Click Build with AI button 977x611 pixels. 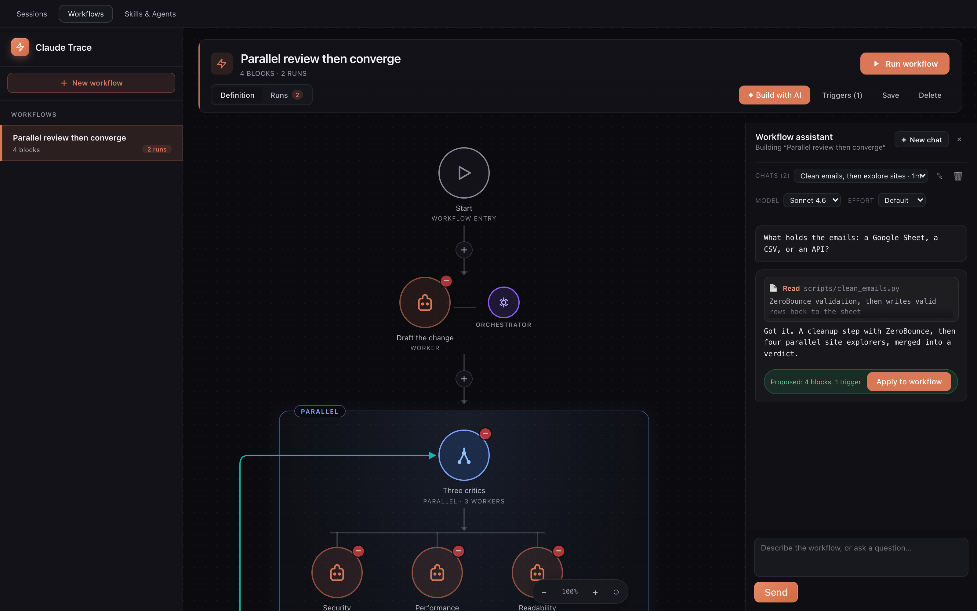coord(774,95)
